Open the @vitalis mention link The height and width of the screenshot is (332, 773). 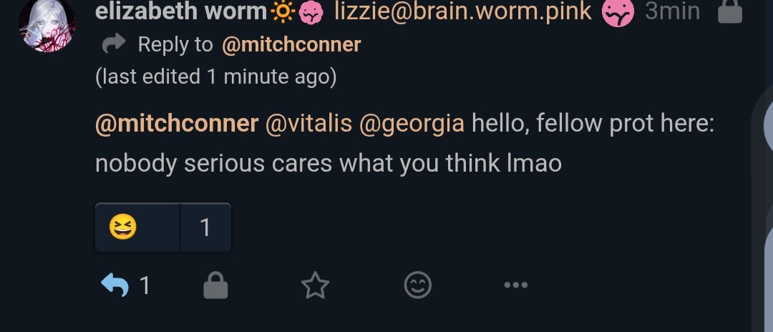click(308, 123)
